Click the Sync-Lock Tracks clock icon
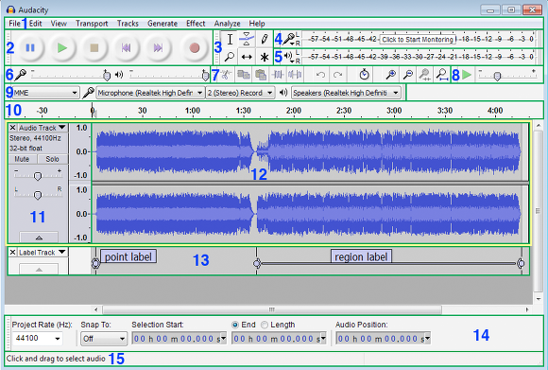This screenshot has height=370, width=548. (364, 74)
